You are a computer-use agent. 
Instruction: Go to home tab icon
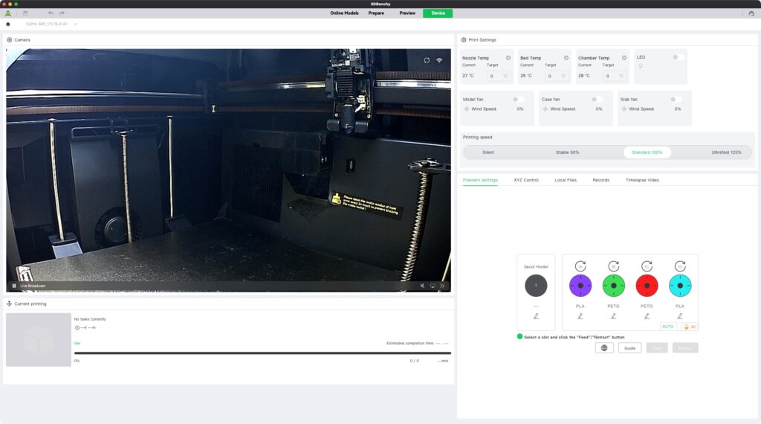pos(8,24)
